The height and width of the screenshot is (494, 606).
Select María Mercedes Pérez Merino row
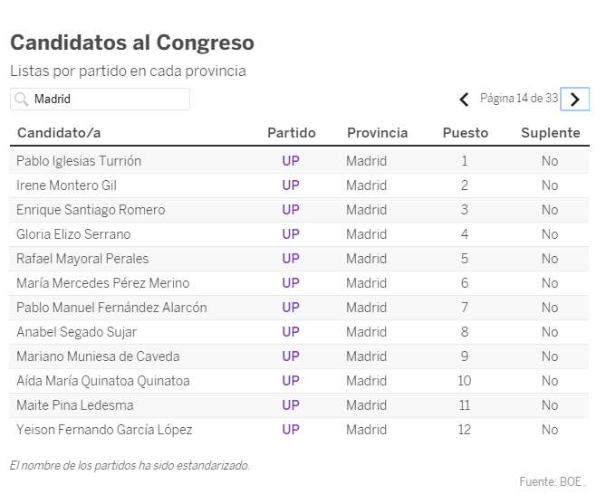coord(299,283)
